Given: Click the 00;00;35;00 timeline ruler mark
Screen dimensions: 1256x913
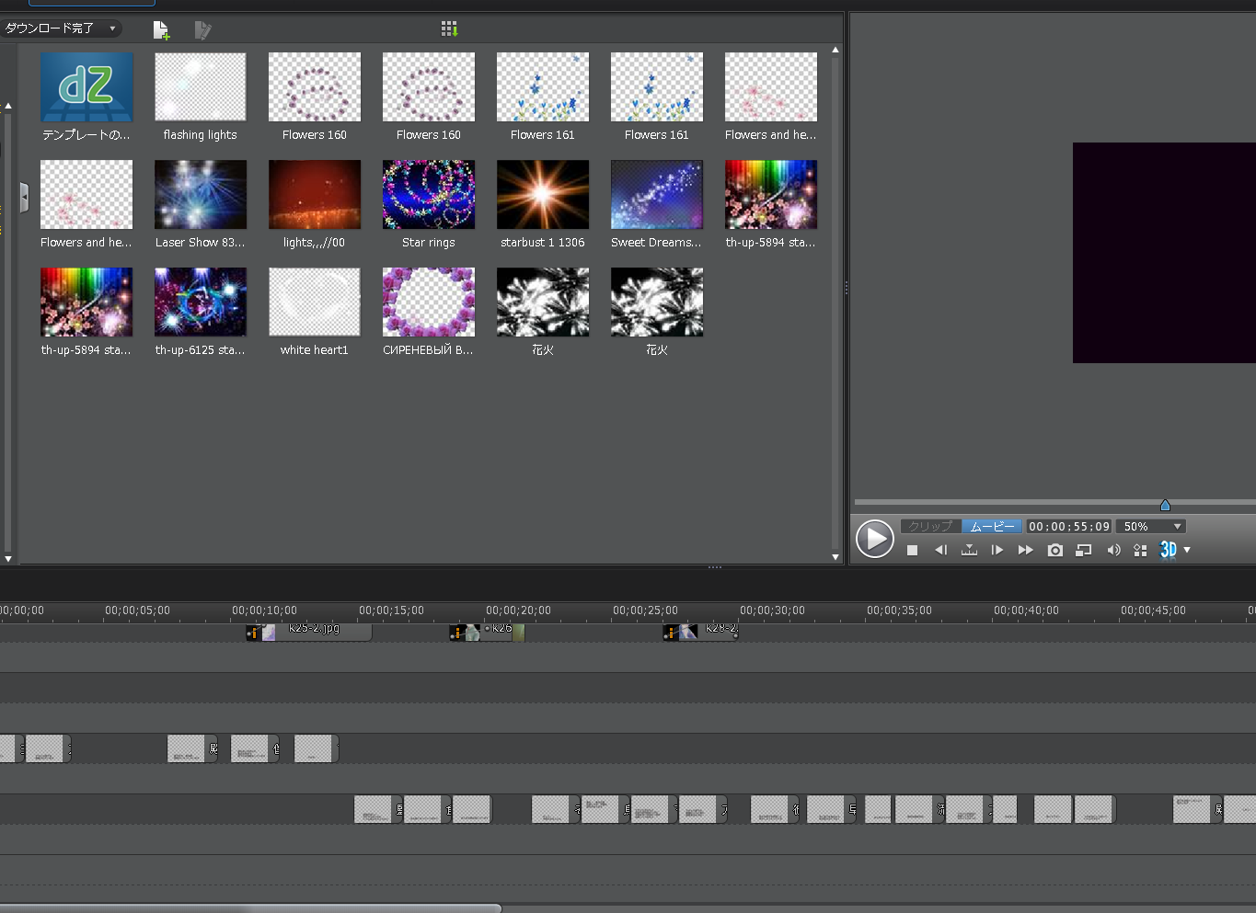Looking at the screenshot, I should pyautogui.click(x=899, y=611).
